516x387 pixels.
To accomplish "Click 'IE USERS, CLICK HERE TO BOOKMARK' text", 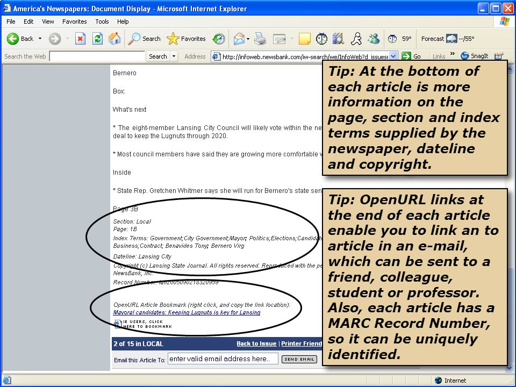I will (147, 324).
